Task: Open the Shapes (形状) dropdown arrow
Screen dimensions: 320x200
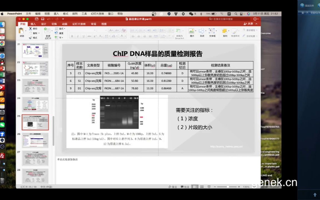Action: coord(205,31)
